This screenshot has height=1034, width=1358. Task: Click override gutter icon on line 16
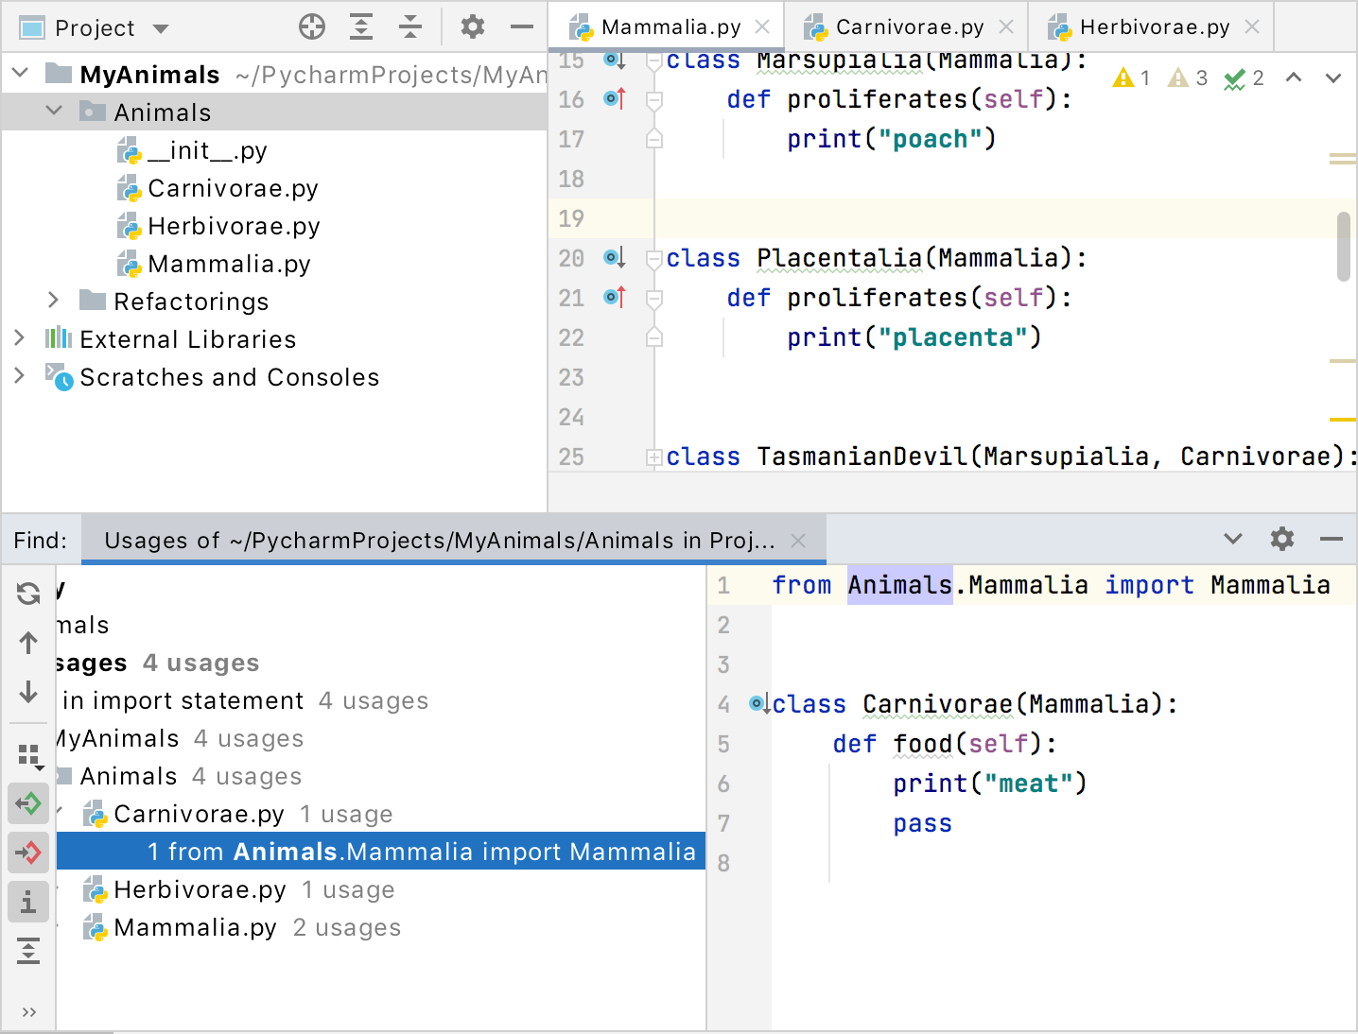[615, 98]
